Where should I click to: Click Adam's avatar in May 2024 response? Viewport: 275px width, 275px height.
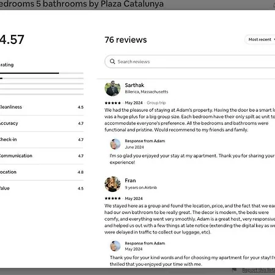(116, 246)
